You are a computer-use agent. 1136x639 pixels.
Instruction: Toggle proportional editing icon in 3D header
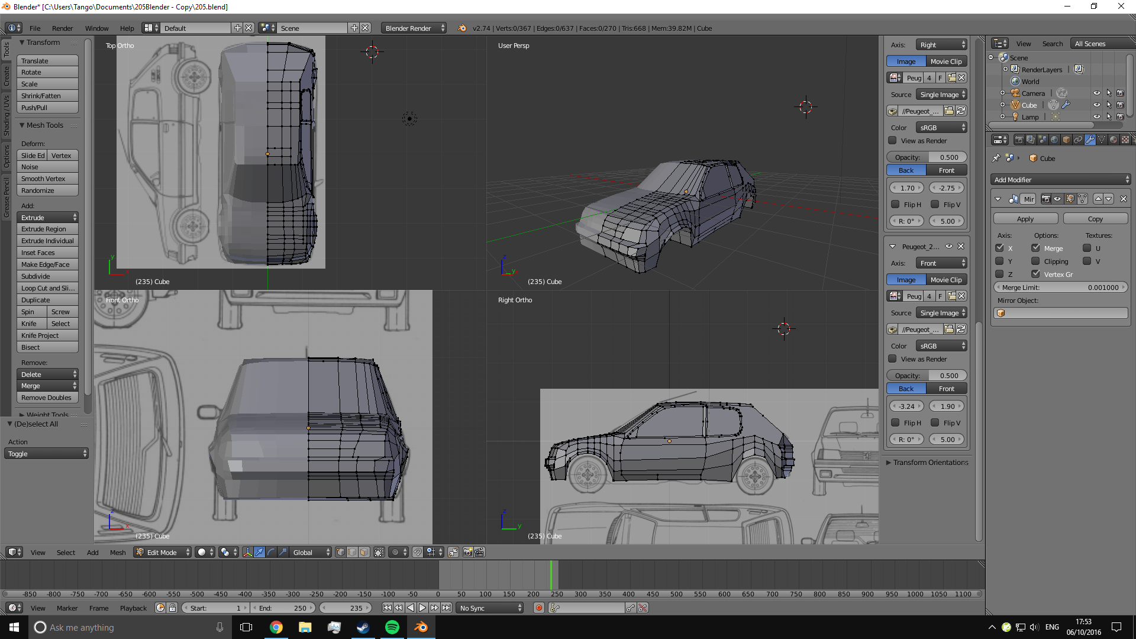395,552
